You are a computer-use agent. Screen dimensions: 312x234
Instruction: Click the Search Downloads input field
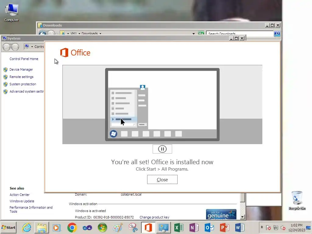tap(240, 34)
